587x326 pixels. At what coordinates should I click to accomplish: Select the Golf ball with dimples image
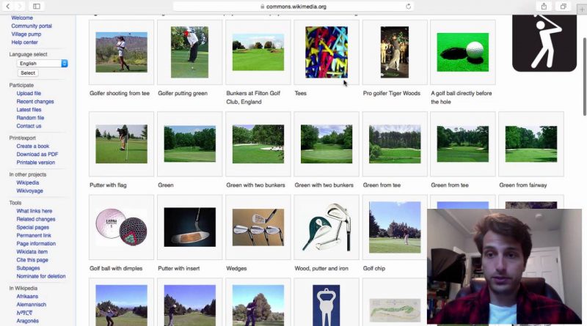(121, 227)
